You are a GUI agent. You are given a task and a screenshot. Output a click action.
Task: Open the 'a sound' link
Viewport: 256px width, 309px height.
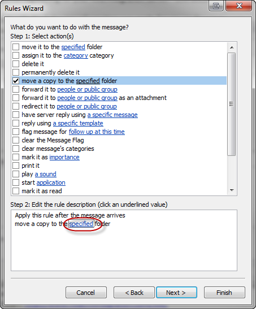[46, 174]
